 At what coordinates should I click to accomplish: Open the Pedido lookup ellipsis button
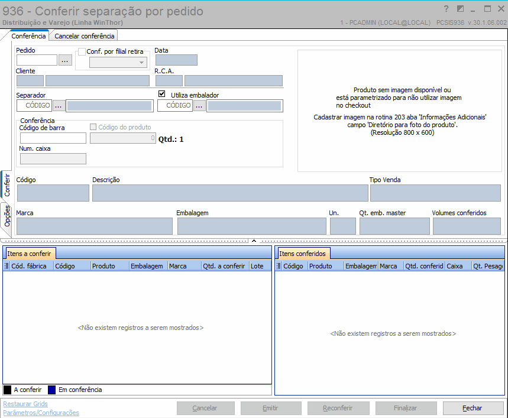[65, 60]
